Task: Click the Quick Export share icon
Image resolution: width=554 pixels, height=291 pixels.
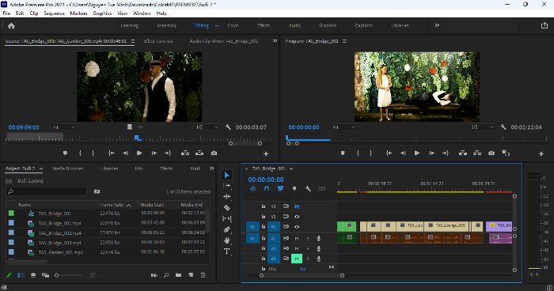Action: [545, 25]
